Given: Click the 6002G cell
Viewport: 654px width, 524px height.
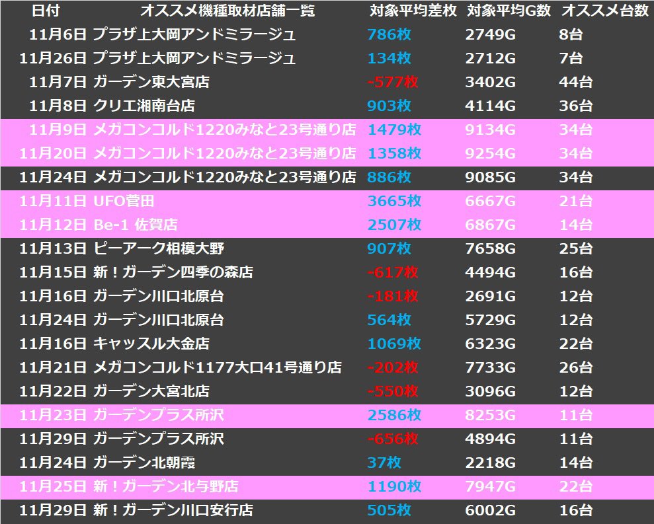Looking at the screenshot, I should 491,510.
